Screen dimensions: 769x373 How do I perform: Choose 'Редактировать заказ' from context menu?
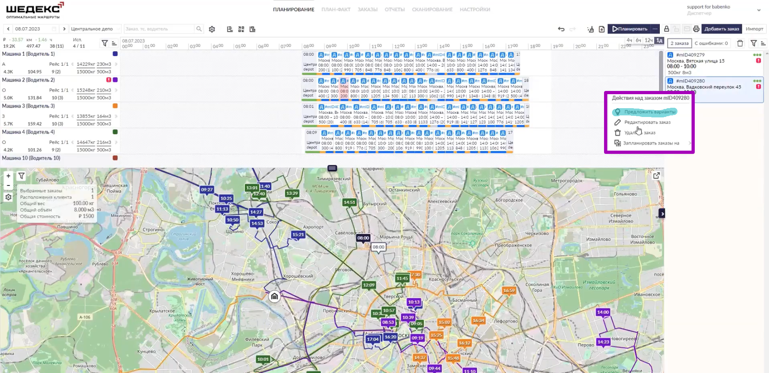point(647,122)
